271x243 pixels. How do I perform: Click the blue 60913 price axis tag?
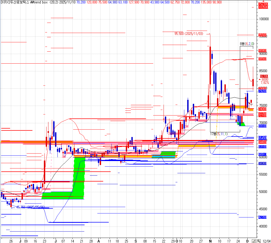click(x=262, y=154)
